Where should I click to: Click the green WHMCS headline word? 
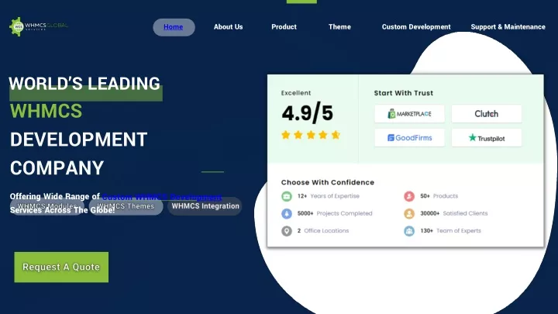[x=46, y=111]
